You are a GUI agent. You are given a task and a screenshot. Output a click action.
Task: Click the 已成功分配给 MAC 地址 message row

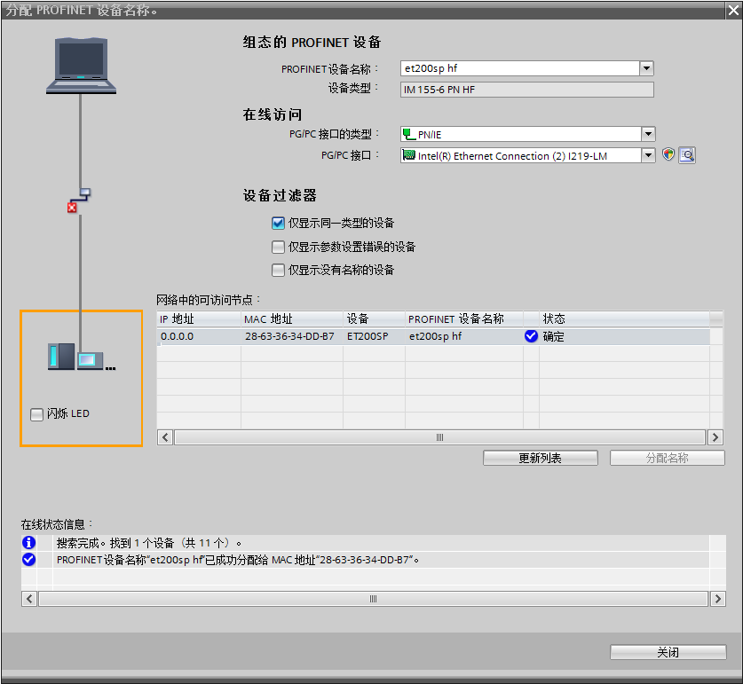pos(374,560)
